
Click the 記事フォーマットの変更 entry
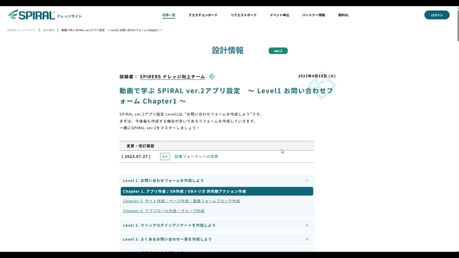197,157
